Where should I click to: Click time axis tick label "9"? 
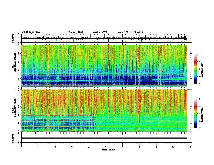point(173,147)
